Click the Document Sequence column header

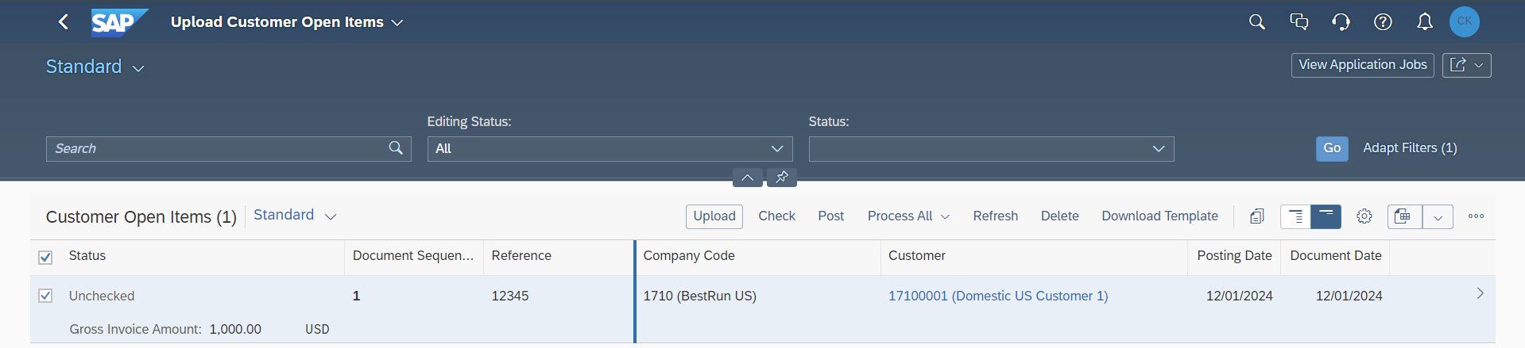tap(413, 256)
